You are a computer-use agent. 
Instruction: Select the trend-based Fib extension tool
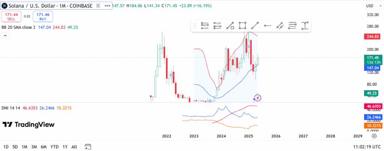click(x=217, y=25)
